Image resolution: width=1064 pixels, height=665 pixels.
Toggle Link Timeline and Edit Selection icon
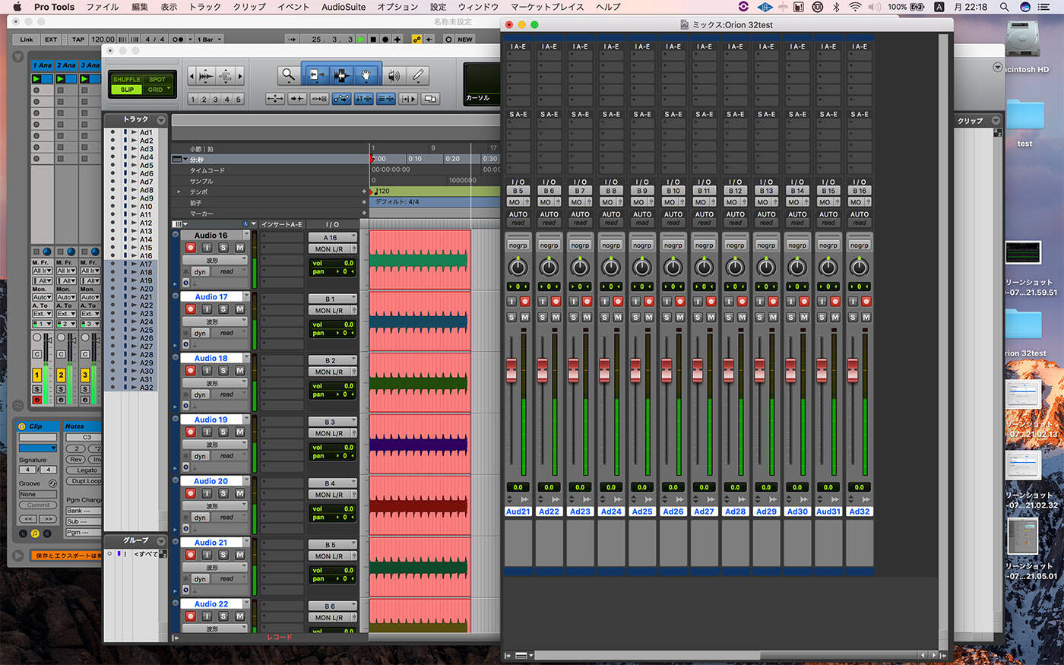coord(363,99)
